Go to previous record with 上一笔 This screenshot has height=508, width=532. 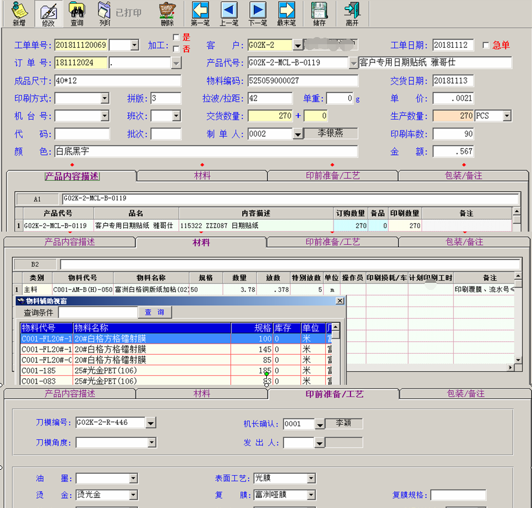pos(229,14)
